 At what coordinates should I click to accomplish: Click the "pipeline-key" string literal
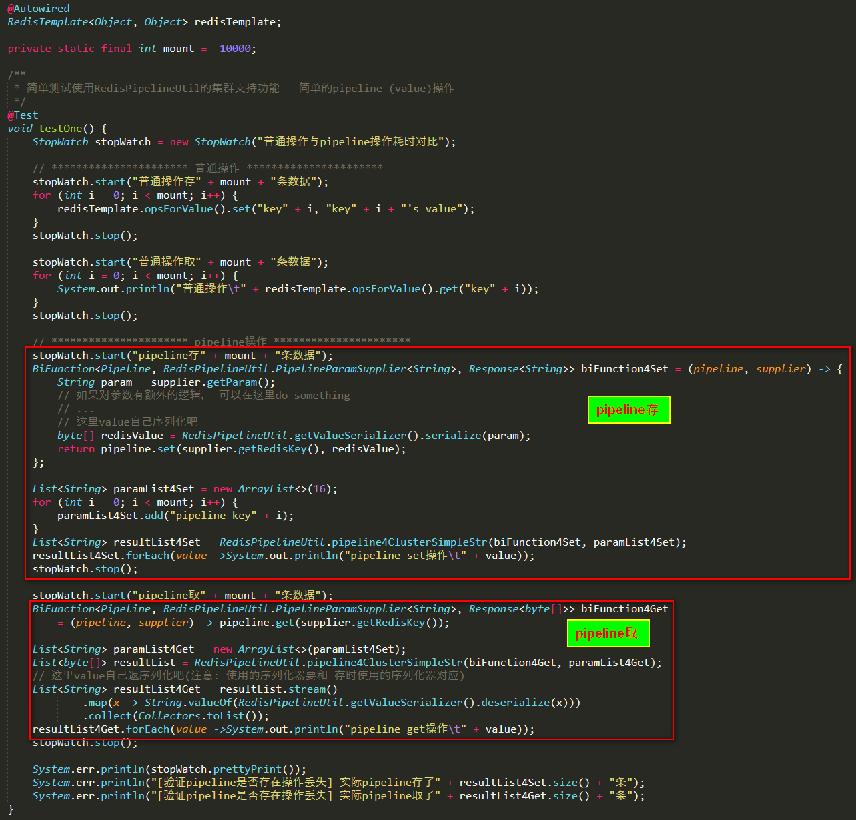tap(213, 516)
